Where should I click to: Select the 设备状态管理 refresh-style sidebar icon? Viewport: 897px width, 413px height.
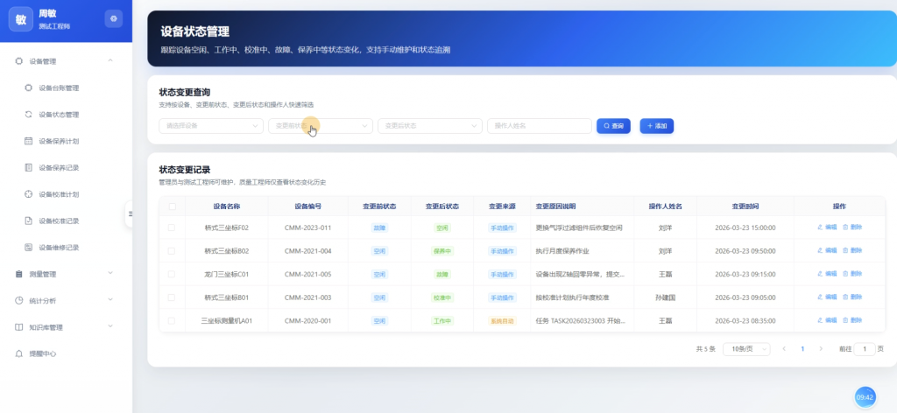click(29, 115)
